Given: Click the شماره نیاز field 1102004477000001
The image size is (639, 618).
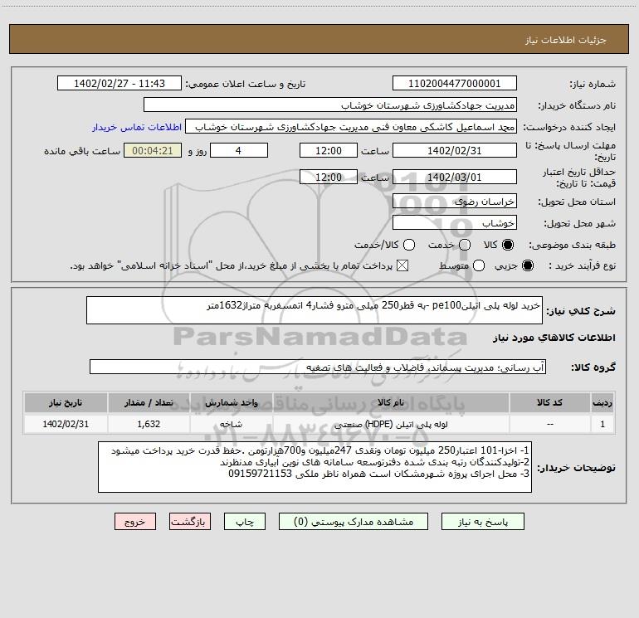Looking at the screenshot, I should pos(455,84).
